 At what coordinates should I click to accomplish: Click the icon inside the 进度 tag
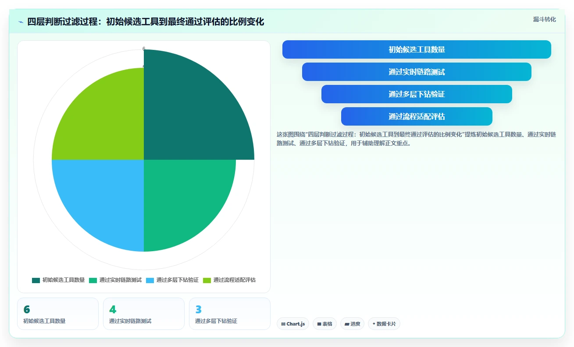[x=347, y=324]
